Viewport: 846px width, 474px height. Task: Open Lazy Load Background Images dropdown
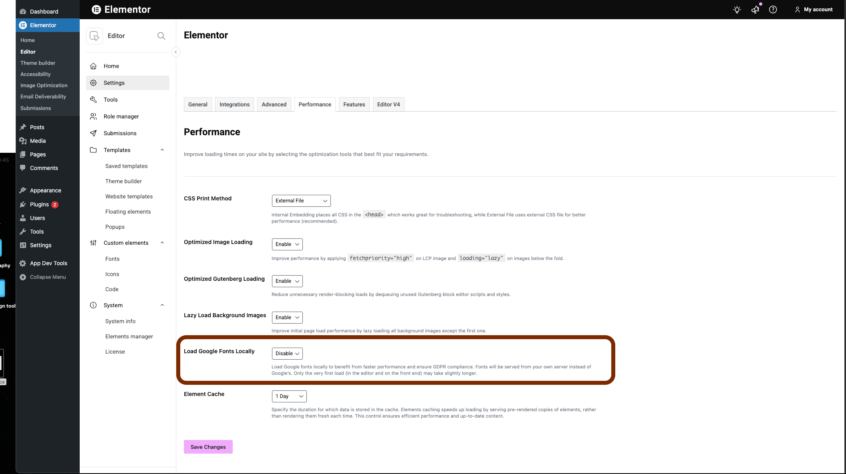click(x=287, y=318)
